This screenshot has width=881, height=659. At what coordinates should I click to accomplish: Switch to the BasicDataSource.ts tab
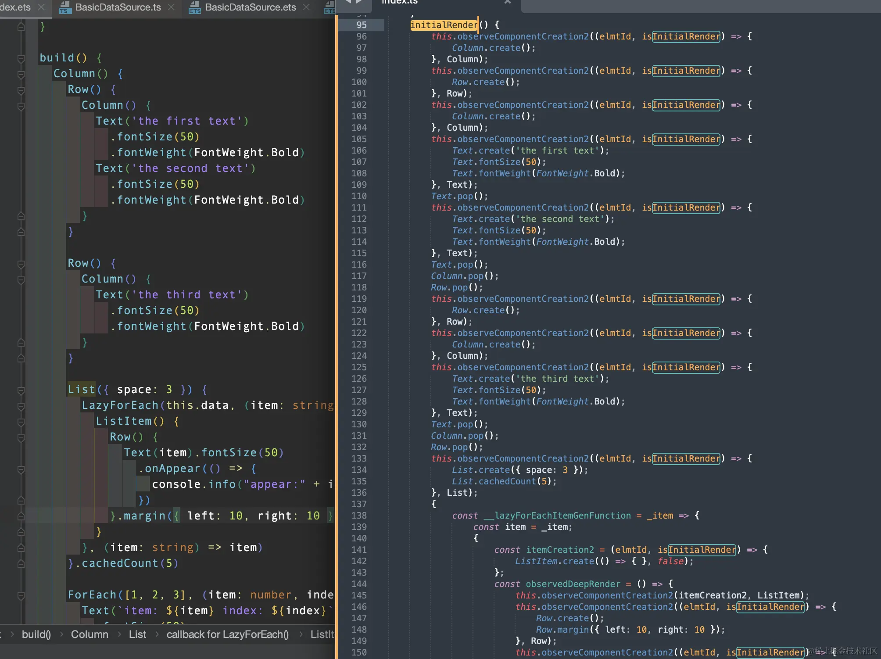point(118,7)
